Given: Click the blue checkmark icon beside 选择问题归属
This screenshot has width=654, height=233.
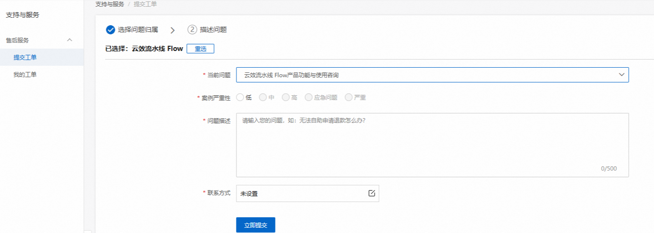Looking at the screenshot, I should [111, 30].
